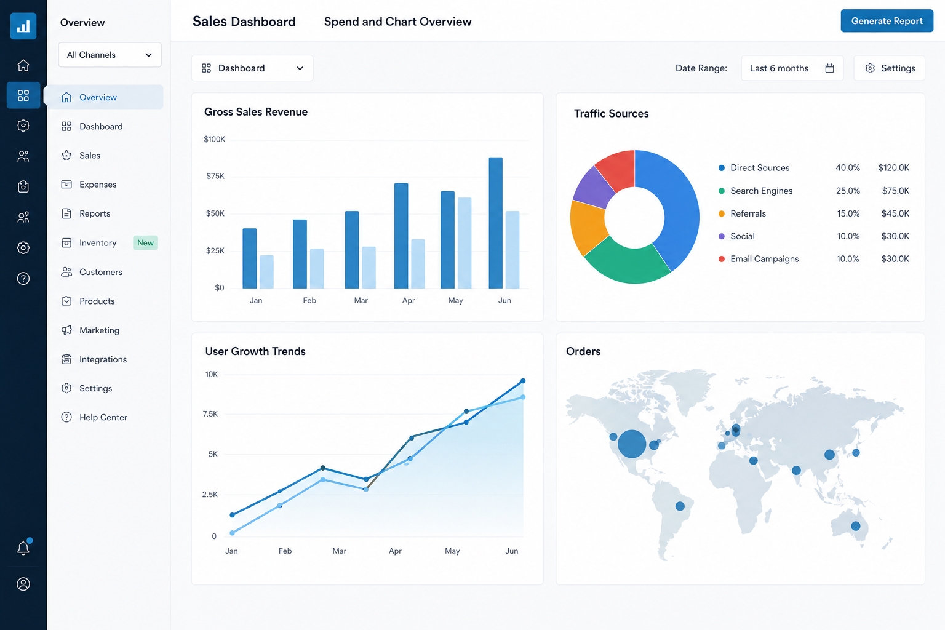The image size is (945, 630).
Task: Click the $120.0K Direct Sources value
Action: (893, 168)
